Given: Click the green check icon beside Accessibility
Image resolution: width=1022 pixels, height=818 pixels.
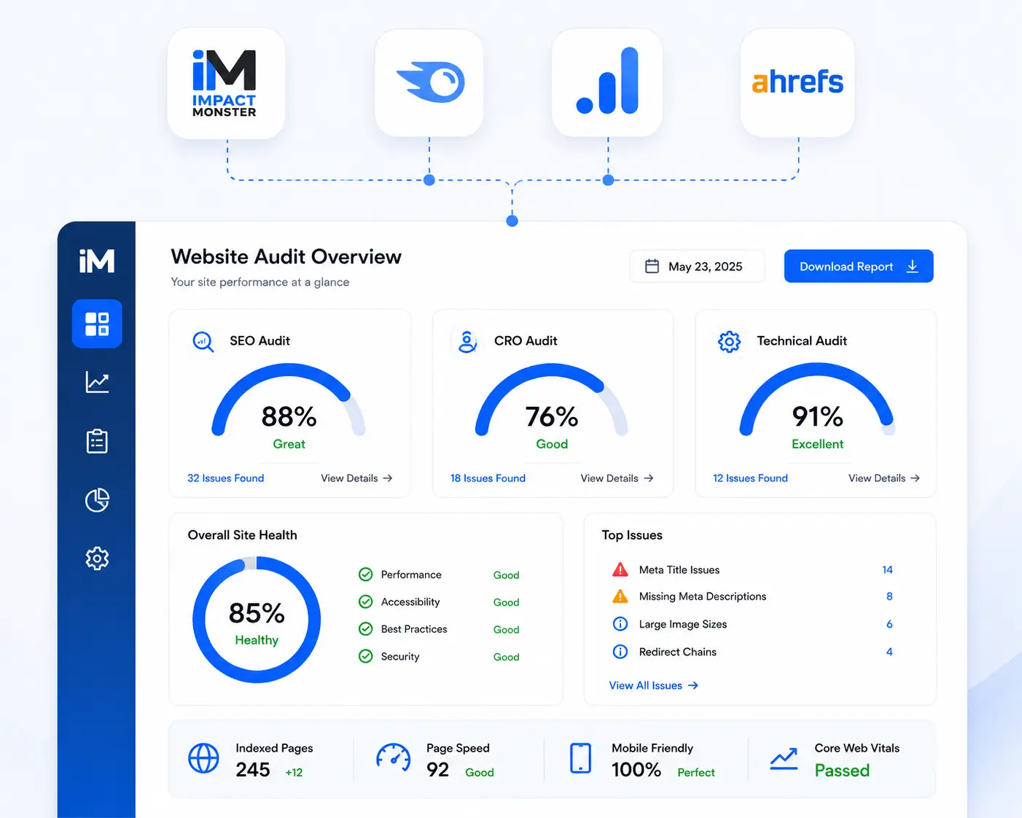Looking at the screenshot, I should coord(366,601).
